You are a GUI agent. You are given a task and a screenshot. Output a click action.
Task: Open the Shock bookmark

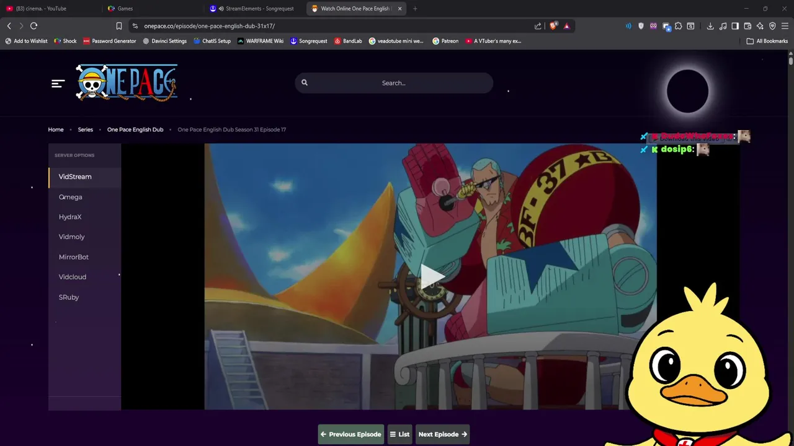point(65,41)
